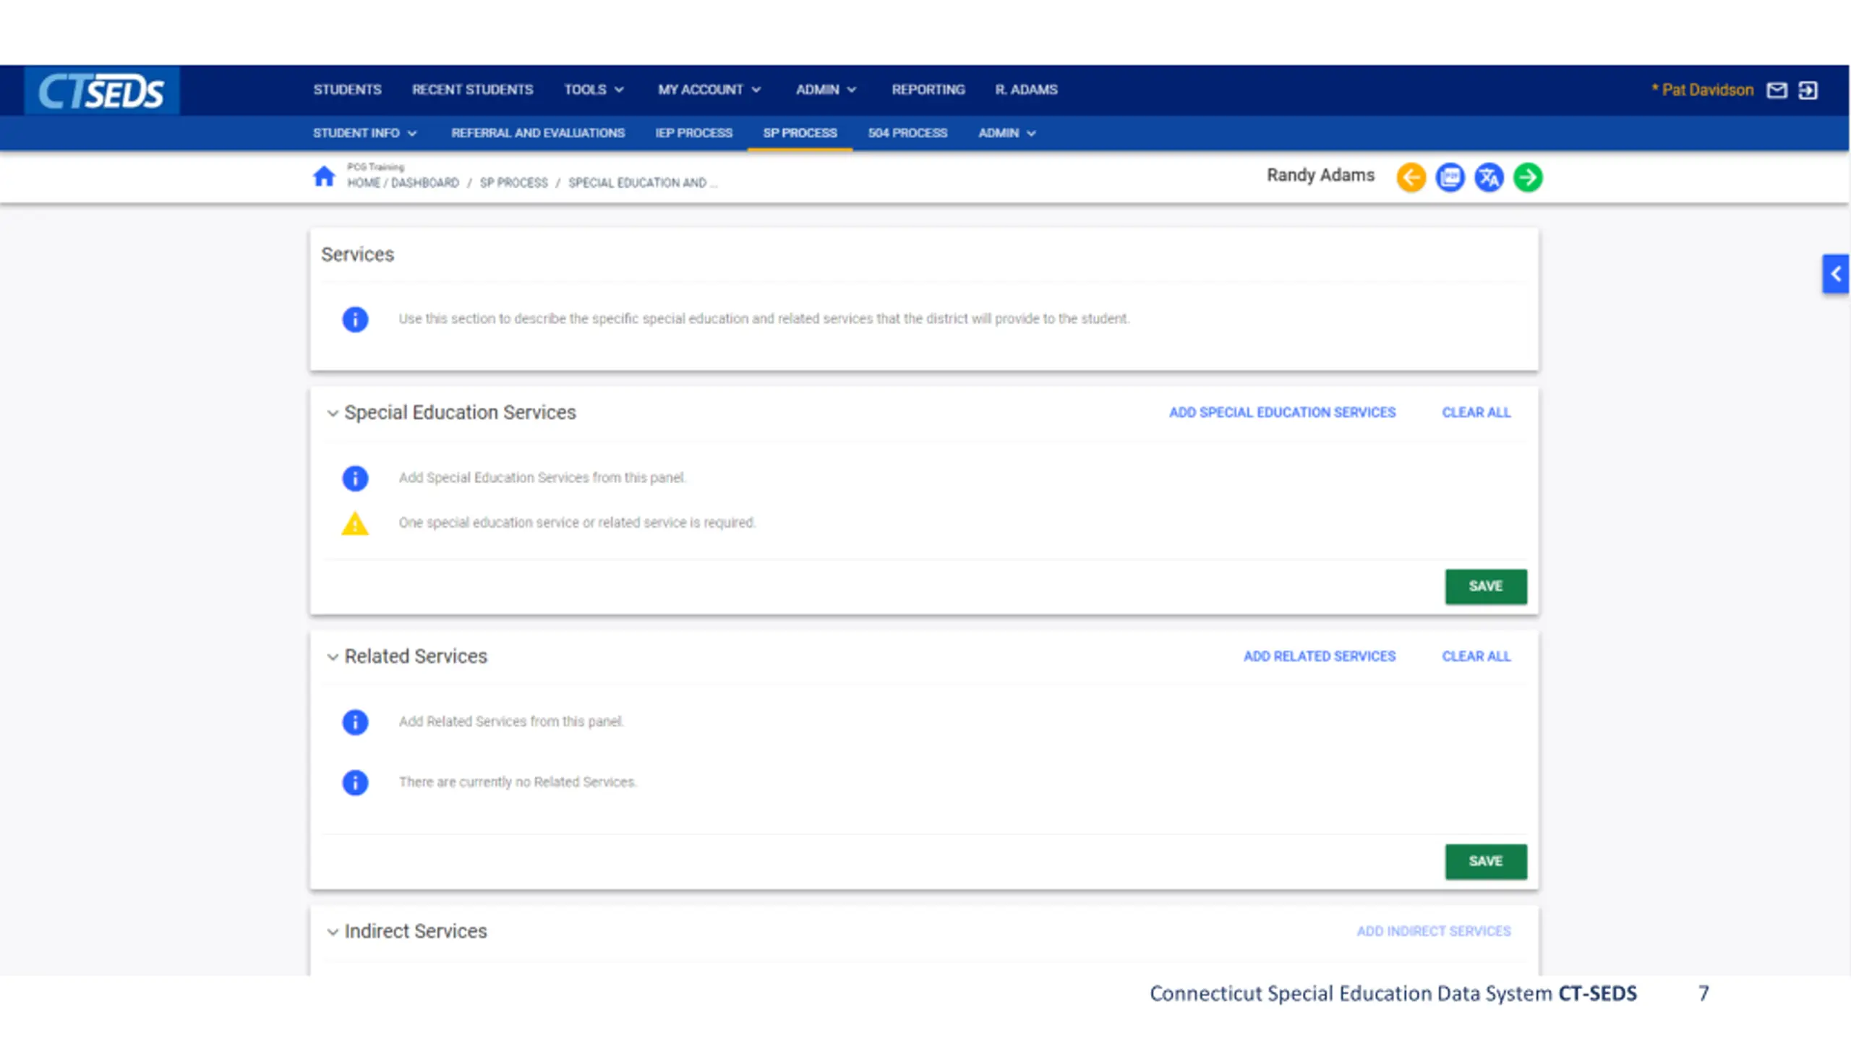Click the home icon in breadcrumb
The height and width of the screenshot is (1041, 1851).
click(x=324, y=176)
